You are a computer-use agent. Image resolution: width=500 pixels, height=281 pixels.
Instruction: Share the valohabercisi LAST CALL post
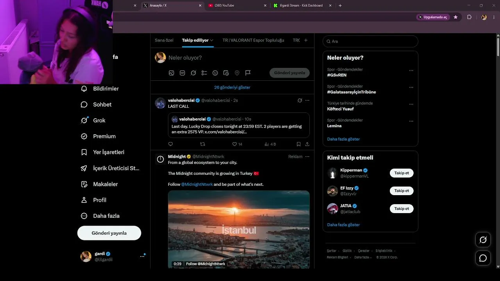pyautogui.click(x=307, y=144)
